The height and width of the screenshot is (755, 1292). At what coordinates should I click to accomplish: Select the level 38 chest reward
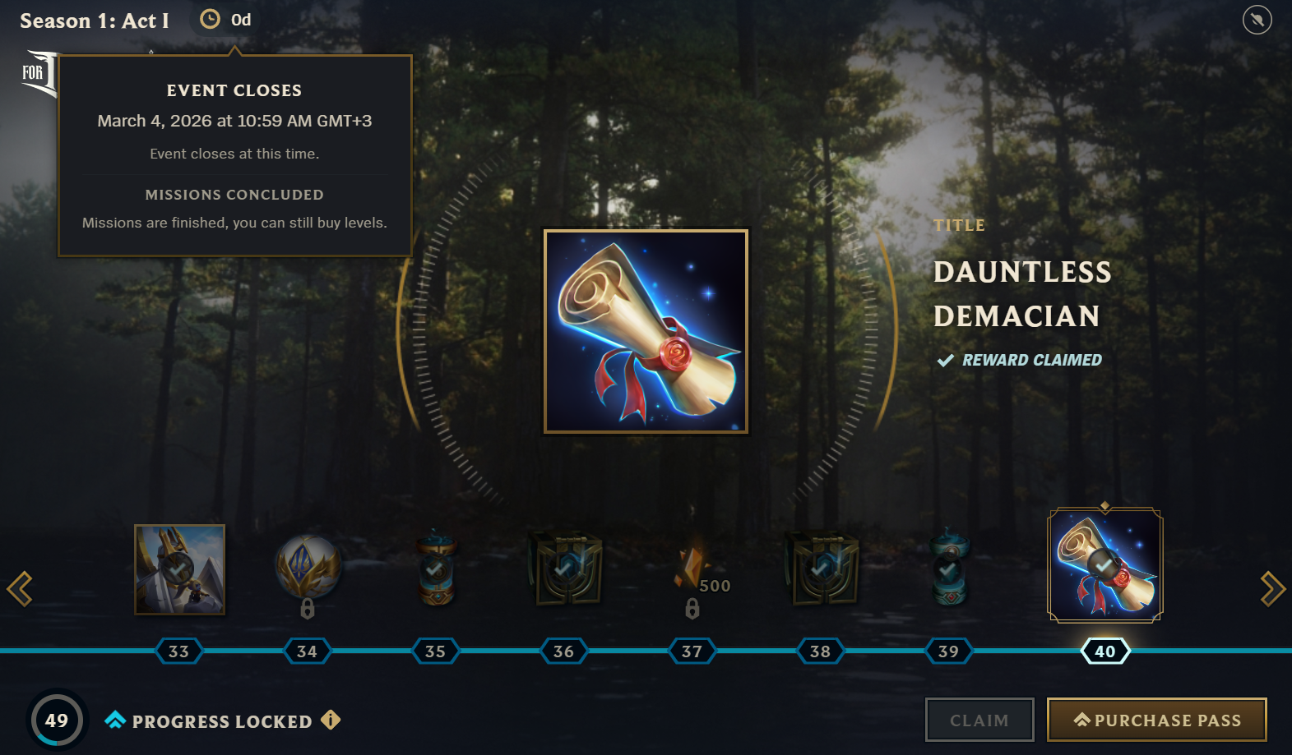[822, 568]
